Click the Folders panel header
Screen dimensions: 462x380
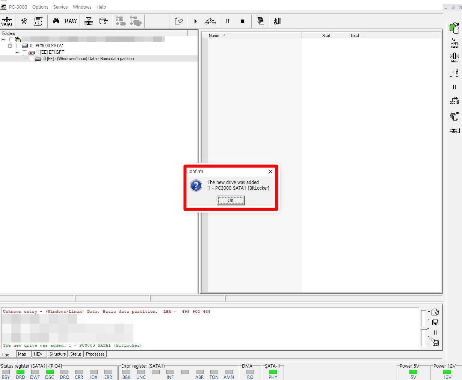tap(94, 33)
